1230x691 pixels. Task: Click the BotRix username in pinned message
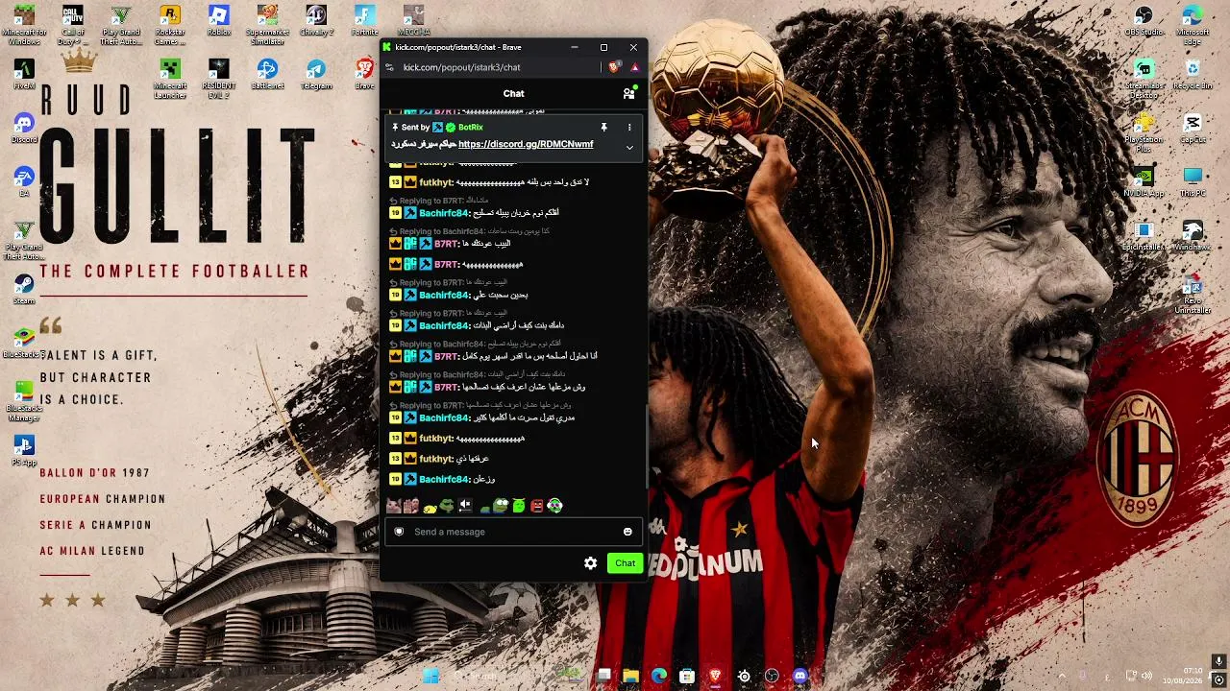[471, 127]
